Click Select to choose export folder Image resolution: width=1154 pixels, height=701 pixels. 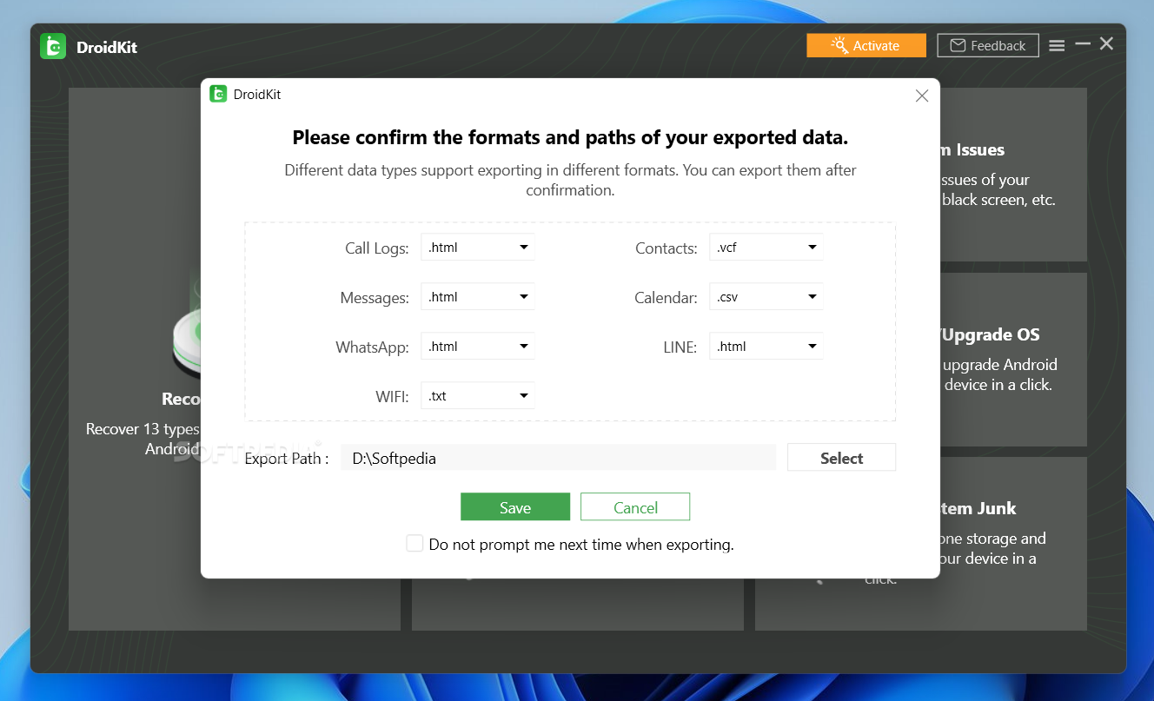click(841, 458)
